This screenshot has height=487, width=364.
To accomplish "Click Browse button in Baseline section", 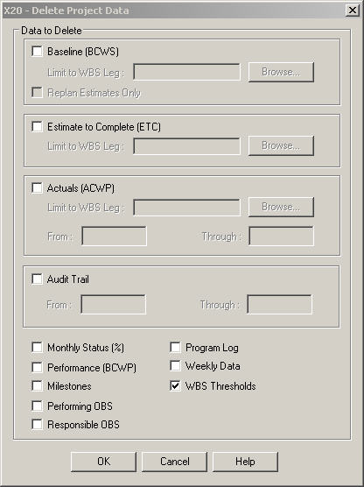I will 281,73.
